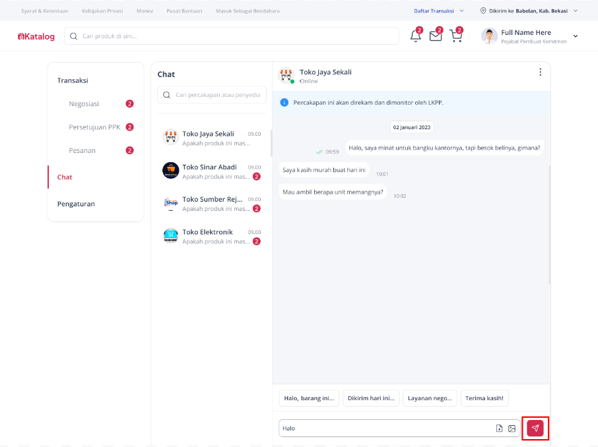This screenshot has height=447, width=598.
Task: Click the 02 Januari 2023 date label
Action: (411, 127)
